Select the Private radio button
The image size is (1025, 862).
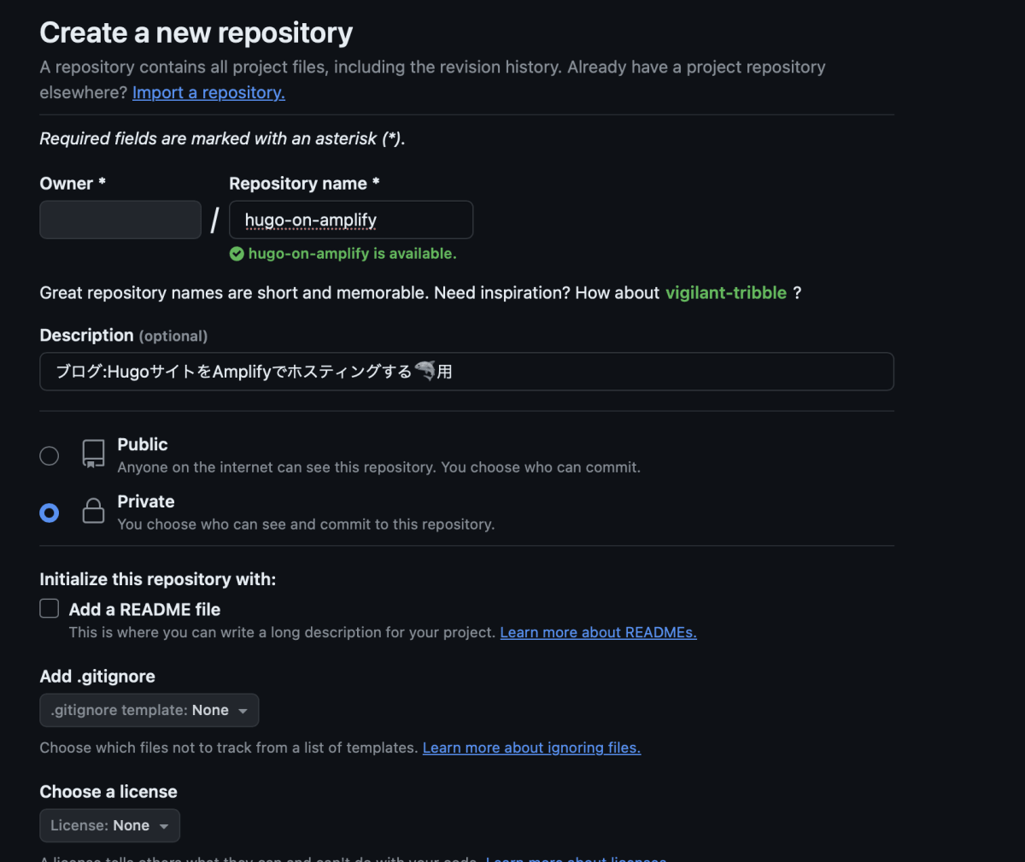(49, 513)
